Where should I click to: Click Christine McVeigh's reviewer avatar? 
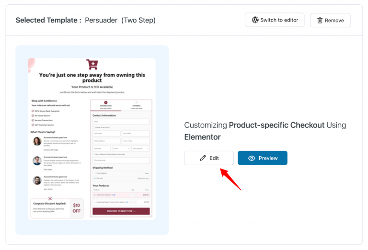(x=37, y=141)
